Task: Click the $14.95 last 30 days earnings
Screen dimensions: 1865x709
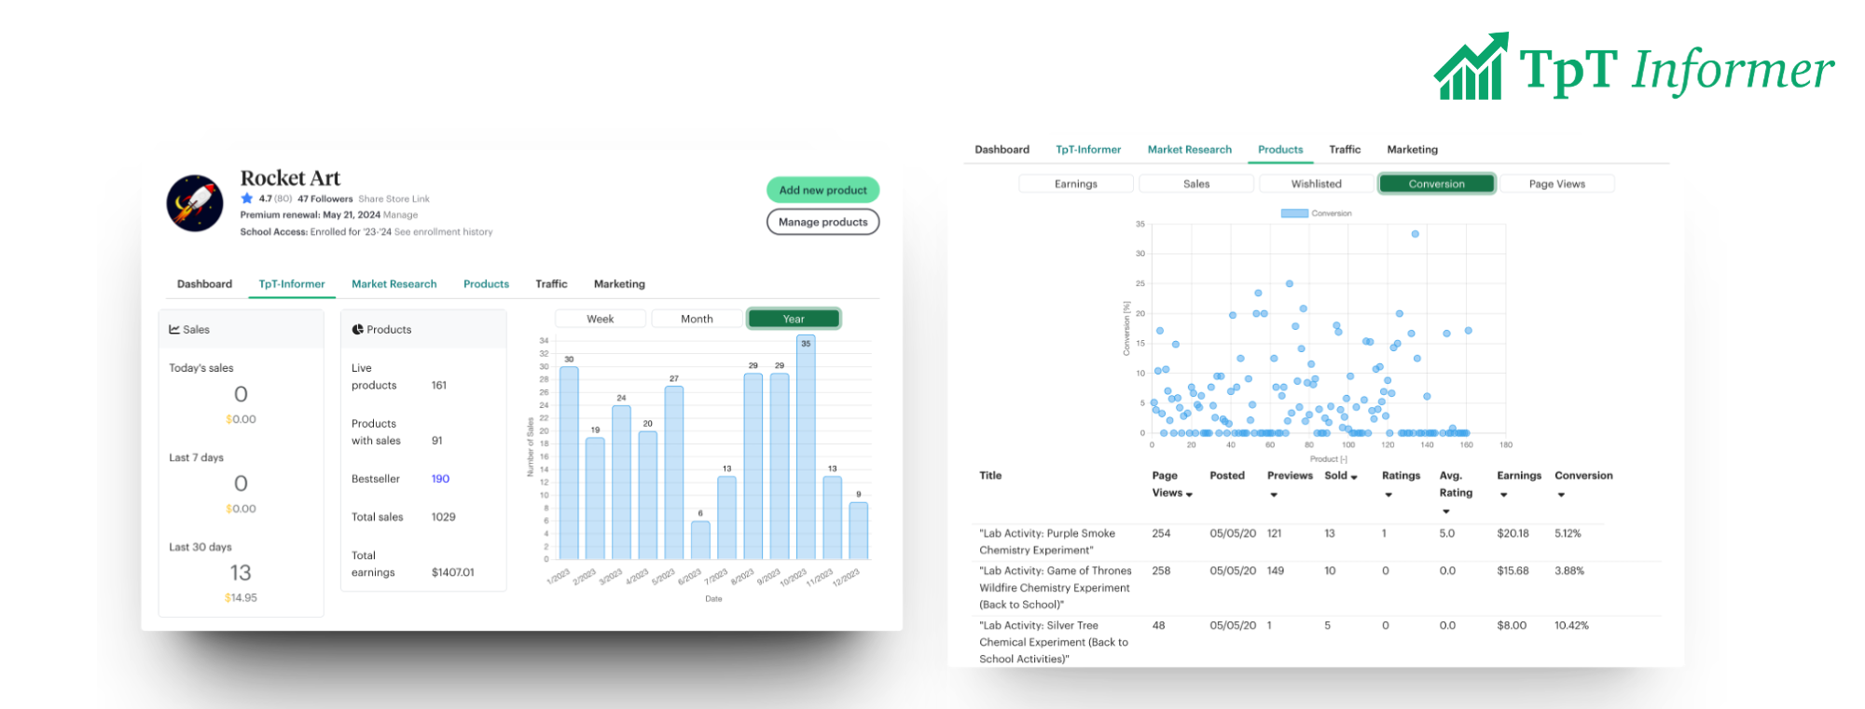Action: tap(241, 598)
